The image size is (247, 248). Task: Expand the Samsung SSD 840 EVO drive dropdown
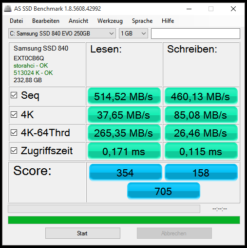pyautogui.click(x=62, y=34)
